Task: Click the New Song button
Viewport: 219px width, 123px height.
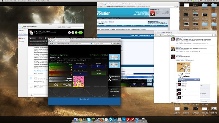Action: (x=114, y=57)
